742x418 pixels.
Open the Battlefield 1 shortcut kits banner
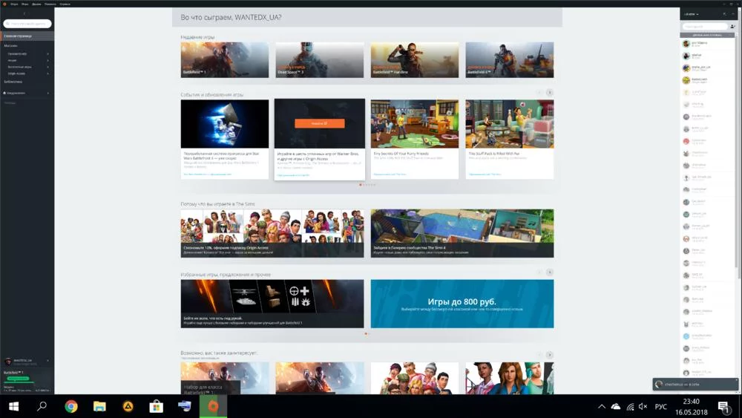pyautogui.click(x=272, y=304)
